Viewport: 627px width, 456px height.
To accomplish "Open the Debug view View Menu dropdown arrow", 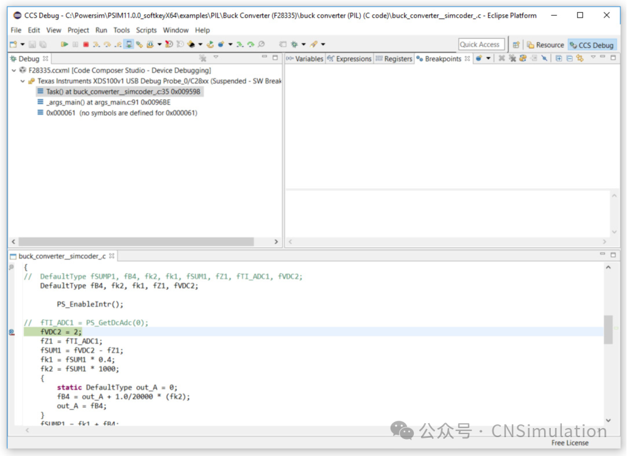I will coord(215,57).
